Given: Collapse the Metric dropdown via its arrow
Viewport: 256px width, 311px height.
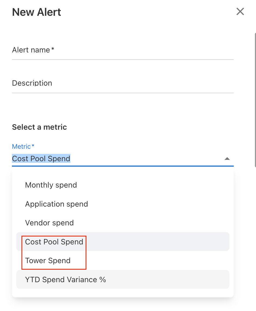Looking at the screenshot, I should [227, 158].
